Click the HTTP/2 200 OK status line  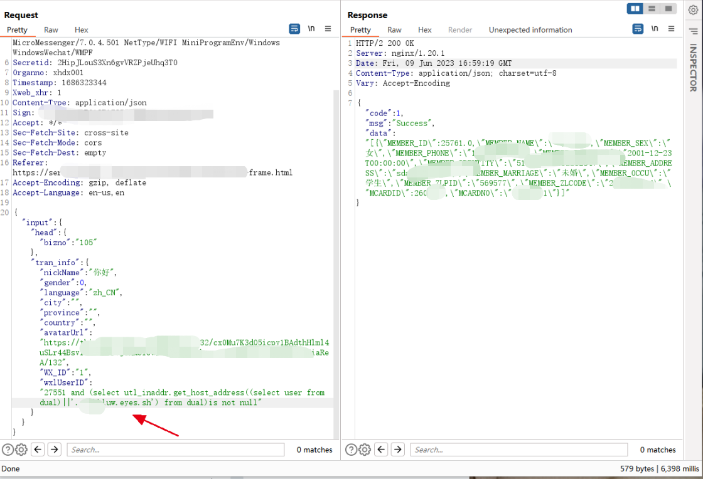(385, 43)
